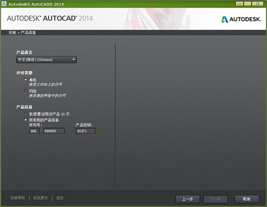The image size is (267, 207).
Task: Open the 安装帮助 link
Action: click(18, 198)
